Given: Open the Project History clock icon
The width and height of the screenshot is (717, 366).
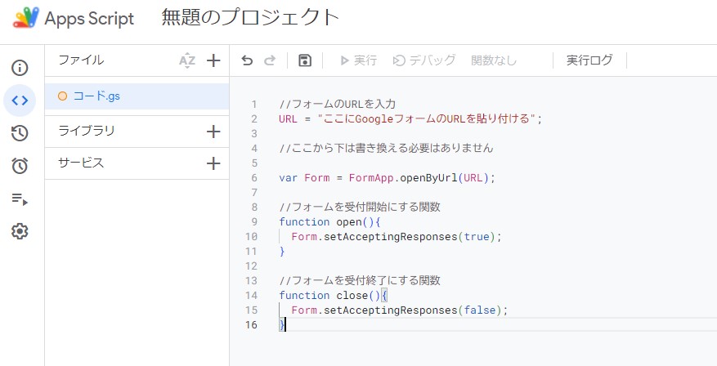Looking at the screenshot, I should pos(20,133).
